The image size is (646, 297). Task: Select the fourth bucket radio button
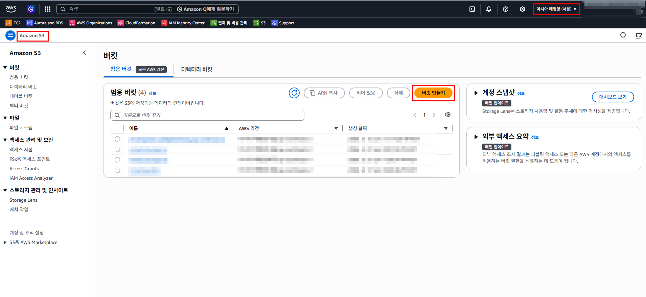[117, 170]
